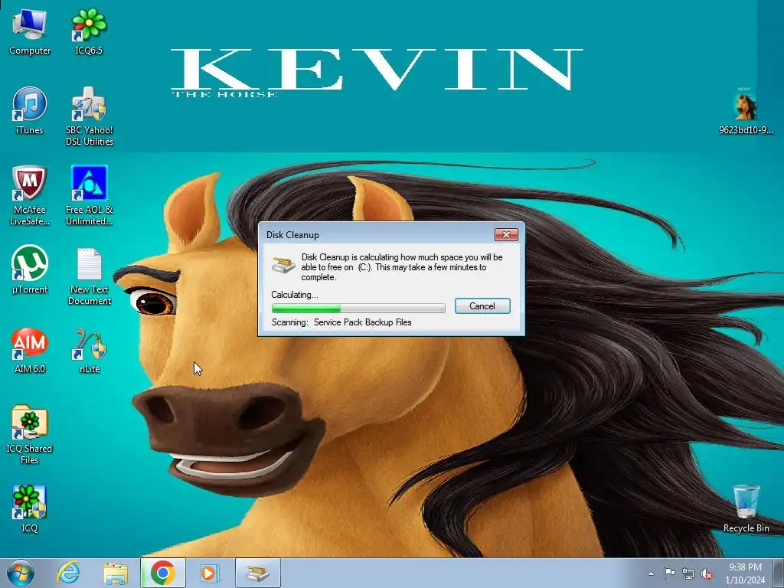Select the McAfee LiveSafe shortcut
The height and width of the screenshot is (588, 784).
click(30, 195)
